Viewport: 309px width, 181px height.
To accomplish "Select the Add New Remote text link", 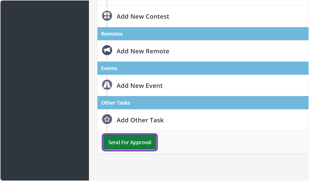I will tap(143, 51).
